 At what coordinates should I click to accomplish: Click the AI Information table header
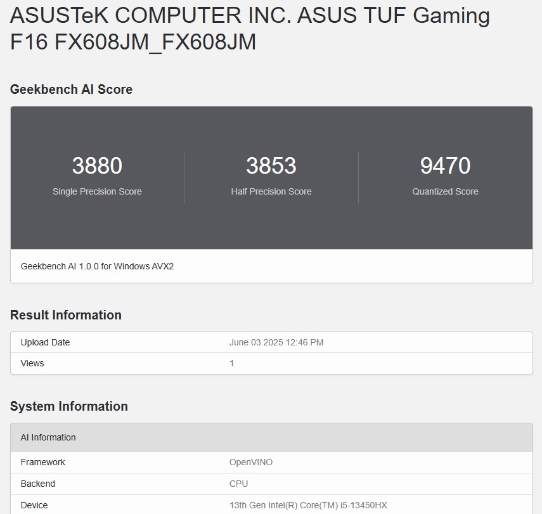coord(48,437)
